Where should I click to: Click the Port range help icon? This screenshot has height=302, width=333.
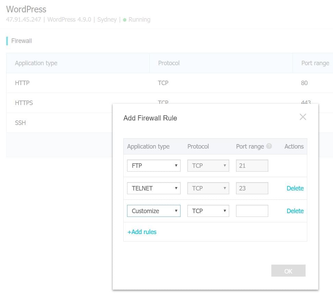[x=269, y=146]
